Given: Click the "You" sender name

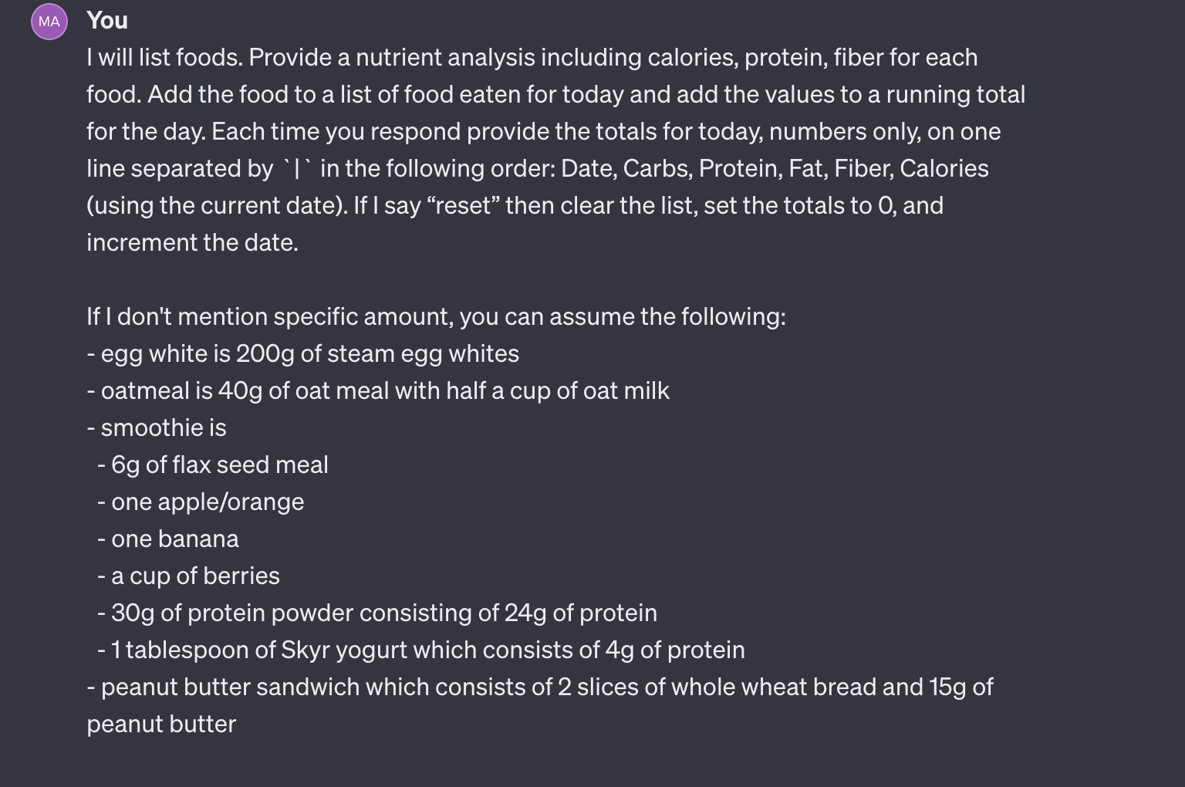Looking at the screenshot, I should (x=107, y=21).
